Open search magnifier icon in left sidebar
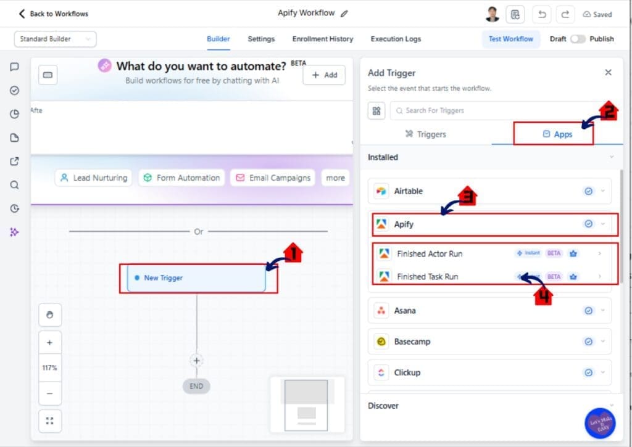Screen dimensions: 632x447 [x=15, y=185]
